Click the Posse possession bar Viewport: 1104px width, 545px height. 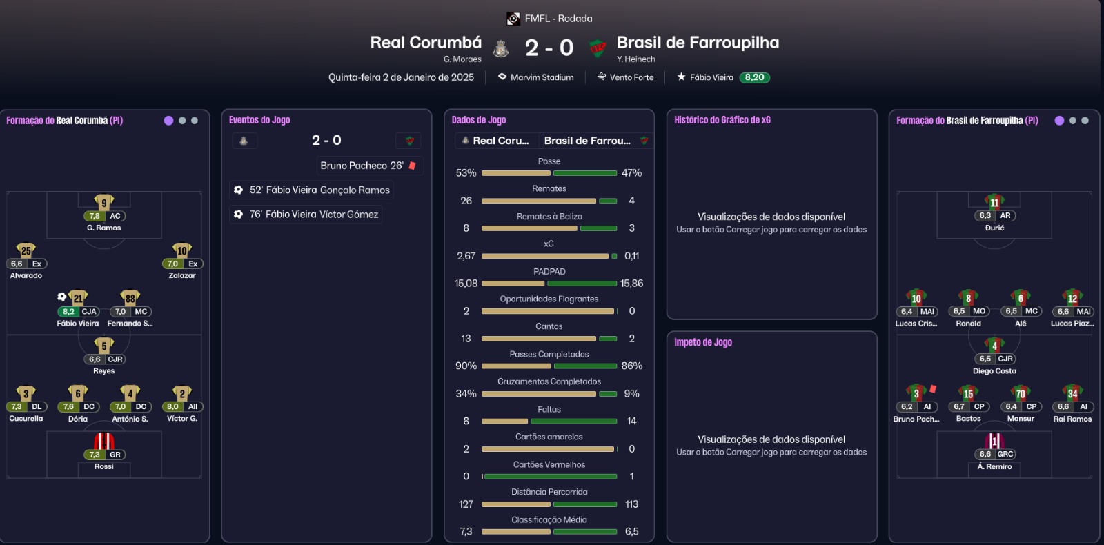click(549, 173)
